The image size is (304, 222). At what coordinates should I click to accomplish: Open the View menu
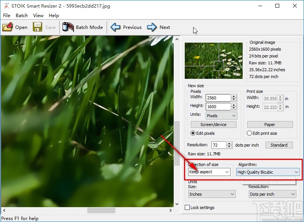click(38, 16)
